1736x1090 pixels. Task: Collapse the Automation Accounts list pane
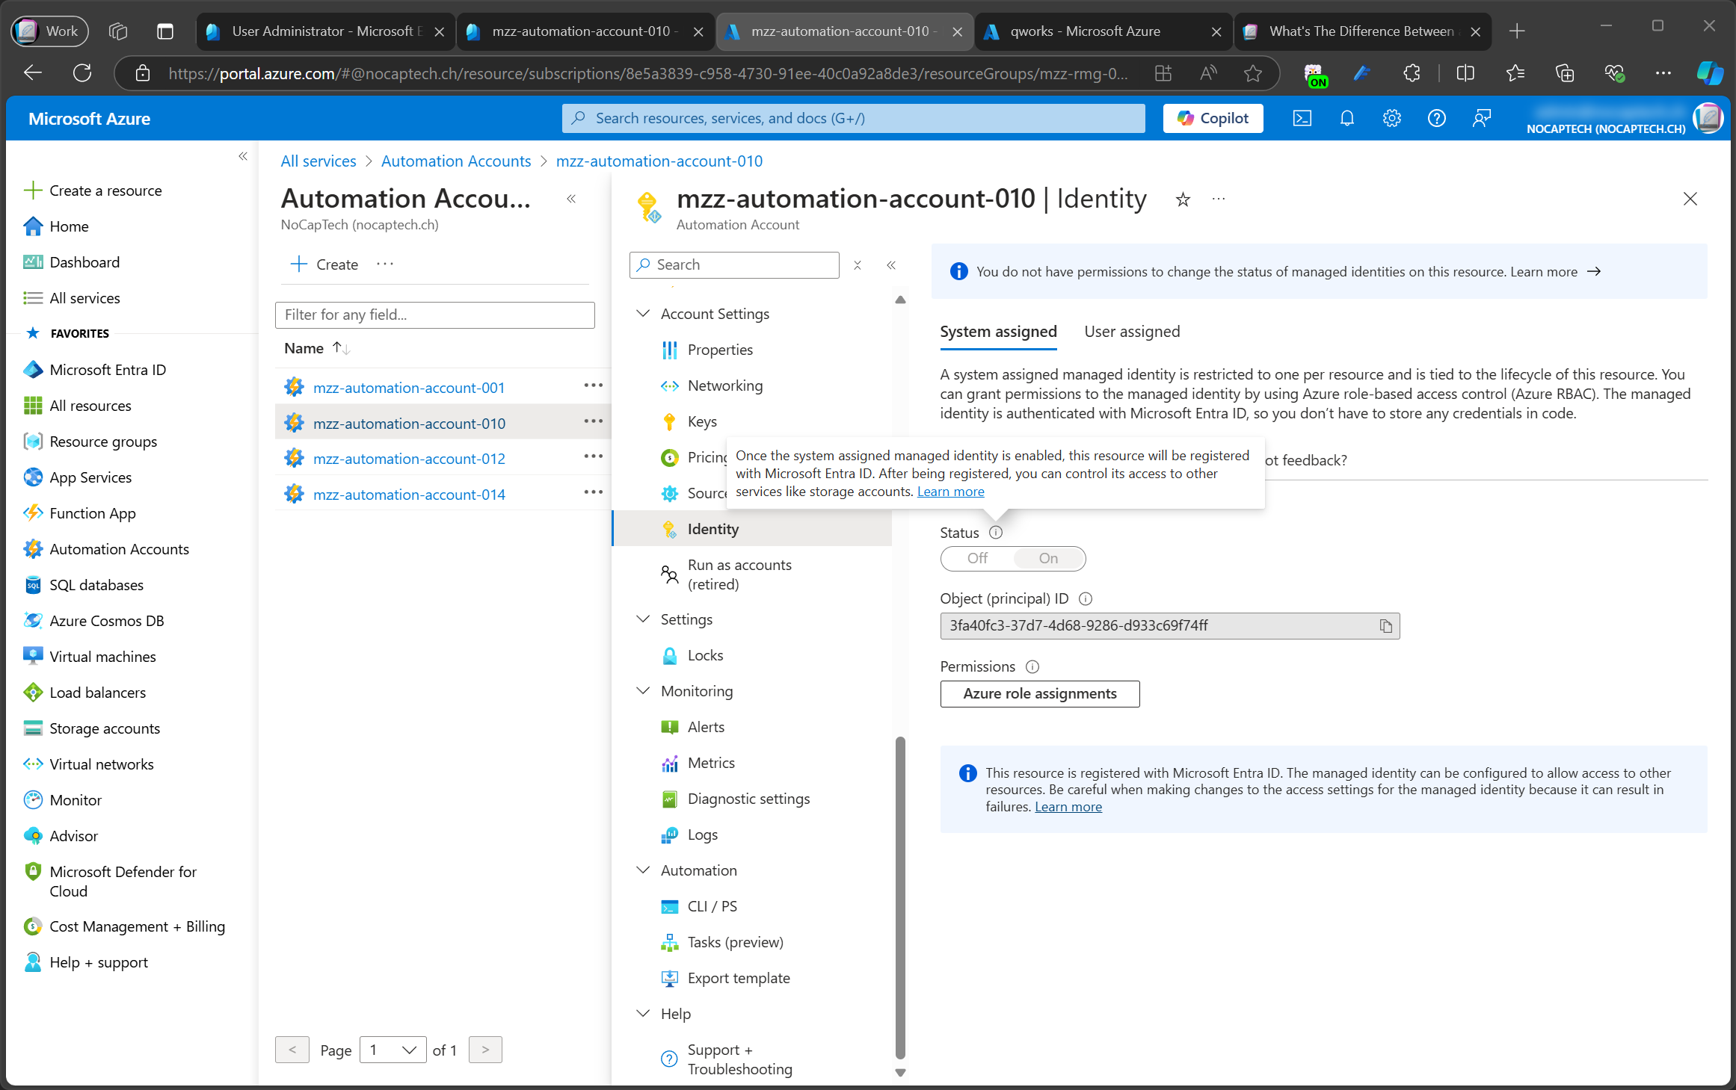571,199
